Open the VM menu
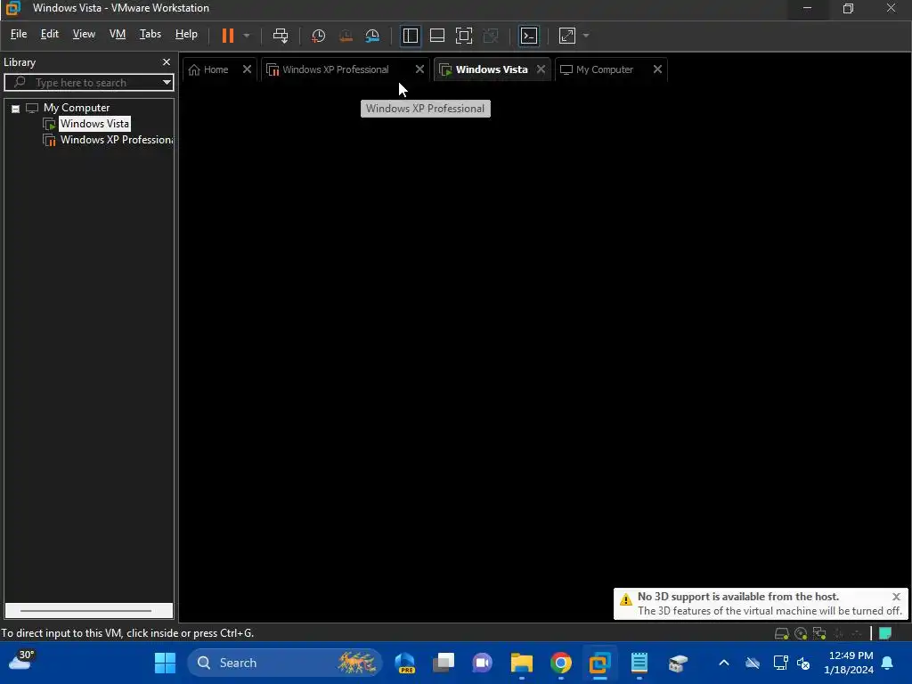912x684 pixels. tap(118, 34)
